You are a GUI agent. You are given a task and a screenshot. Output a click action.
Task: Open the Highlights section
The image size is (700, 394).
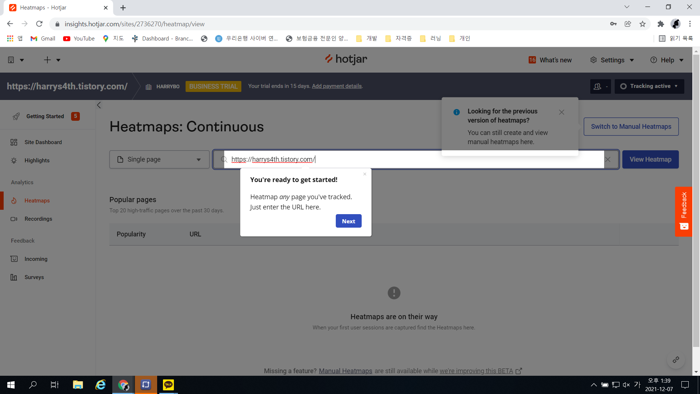coord(37,161)
